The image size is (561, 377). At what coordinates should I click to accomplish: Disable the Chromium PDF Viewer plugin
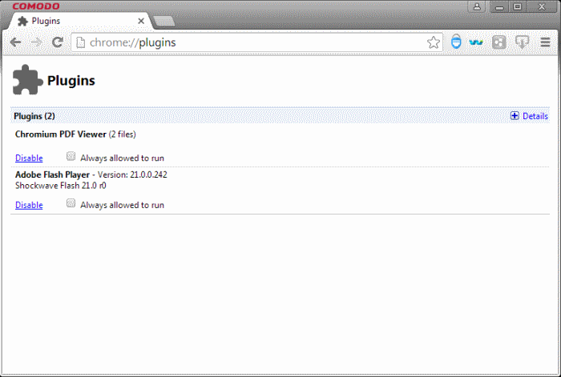29,158
